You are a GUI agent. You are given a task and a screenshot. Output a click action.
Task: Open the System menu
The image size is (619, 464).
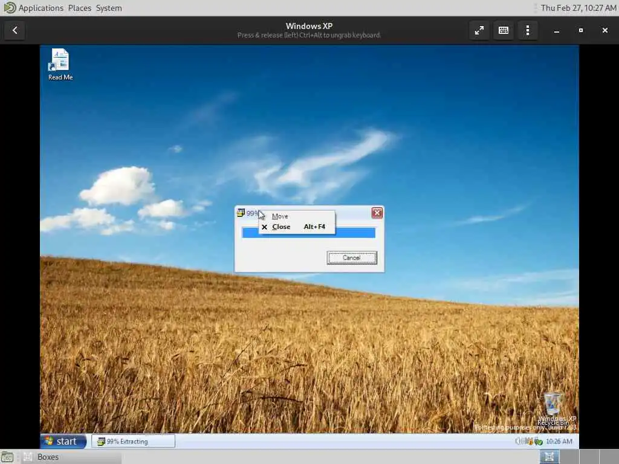(109, 8)
